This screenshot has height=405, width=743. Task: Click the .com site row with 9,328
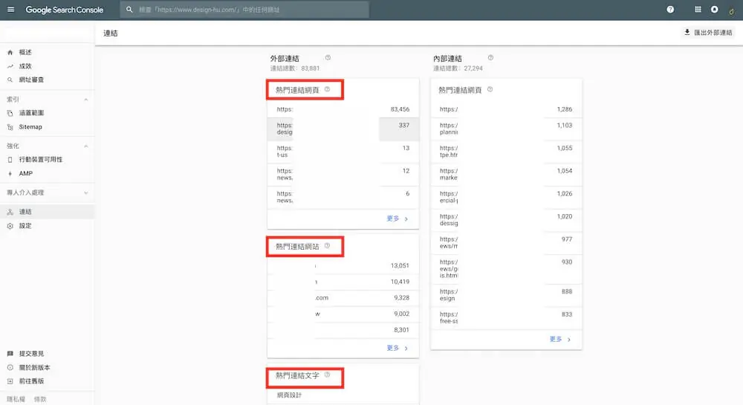click(x=343, y=298)
